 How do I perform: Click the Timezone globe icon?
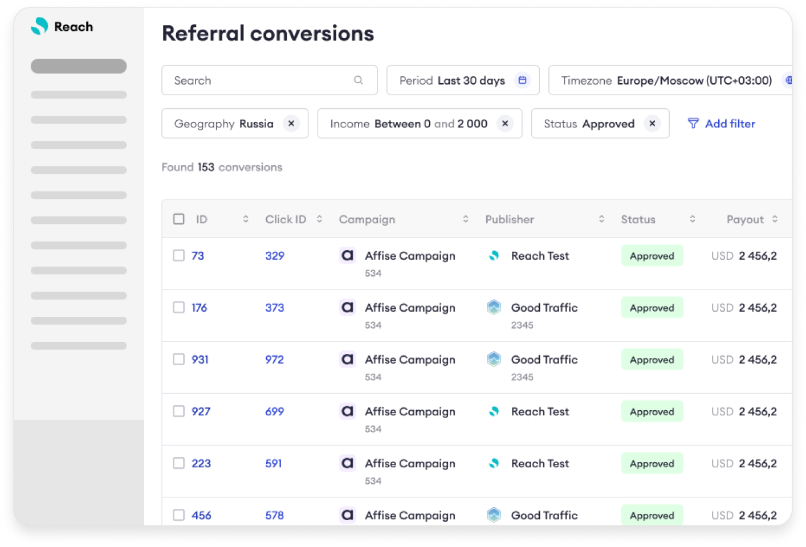pyautogui.click(x=789, y=80)
